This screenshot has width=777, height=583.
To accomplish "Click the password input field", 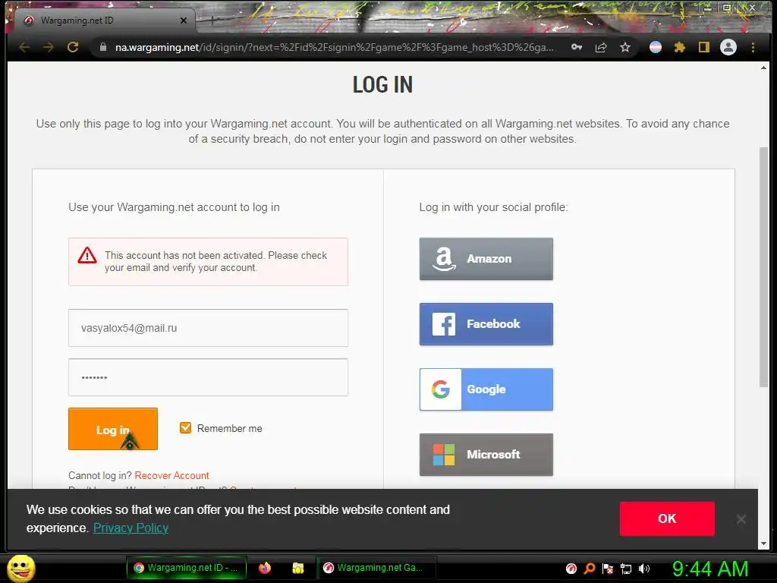I will coord(208,377).
